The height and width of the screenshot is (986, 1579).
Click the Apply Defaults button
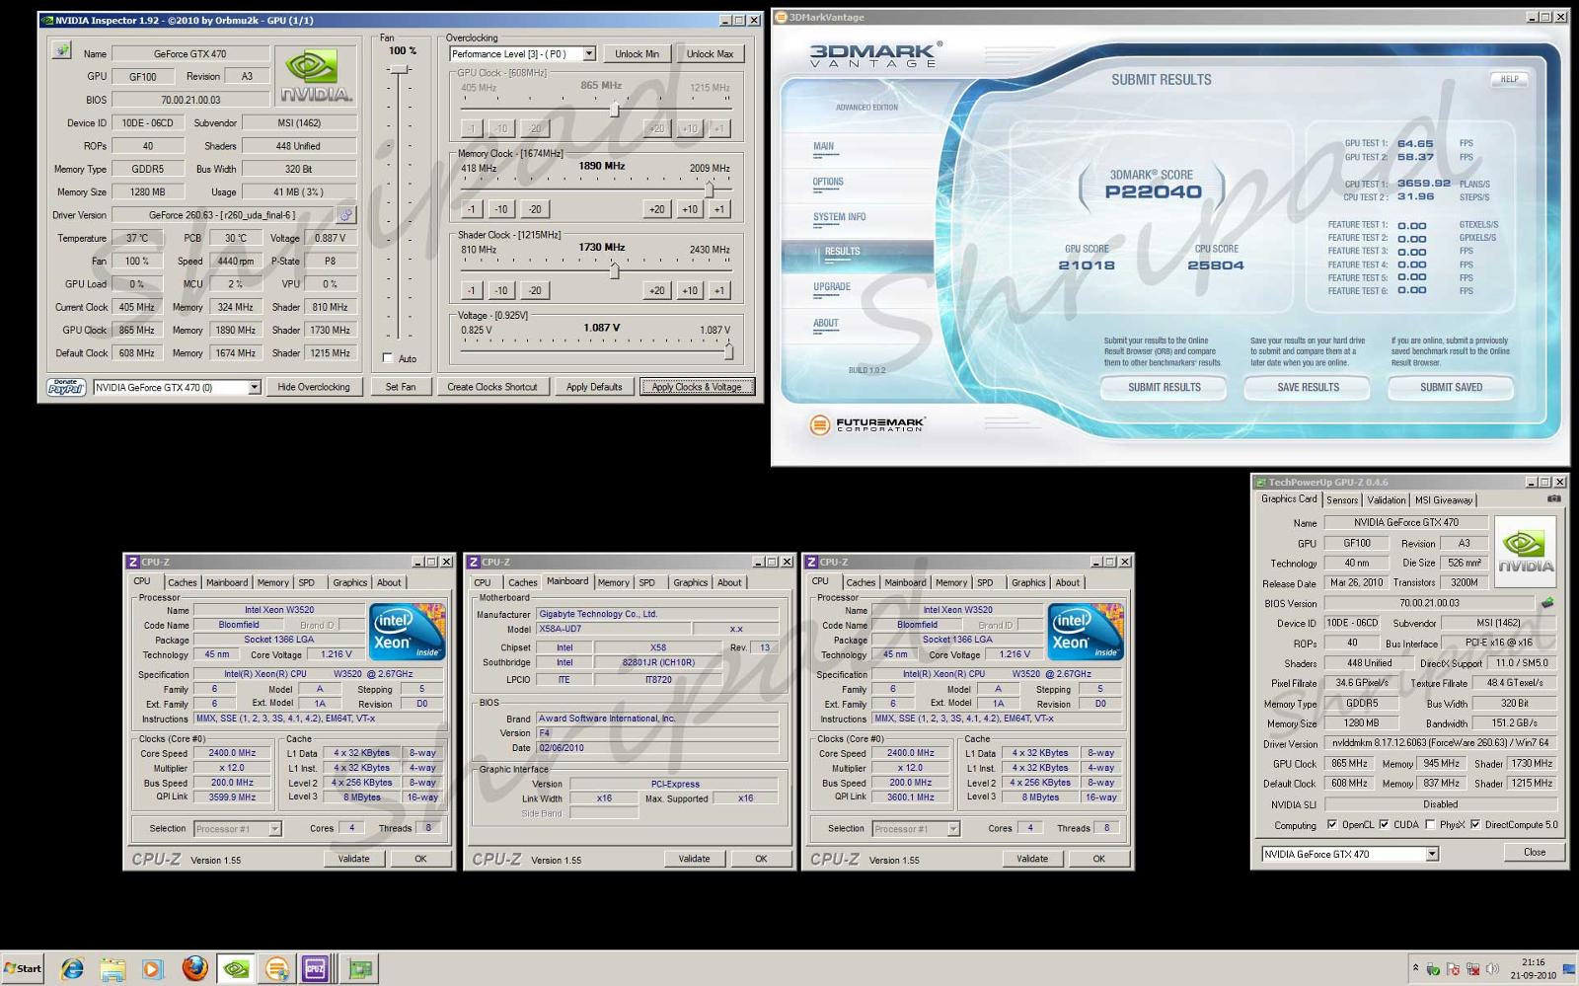pyautogui.click(x=594, y=387)
